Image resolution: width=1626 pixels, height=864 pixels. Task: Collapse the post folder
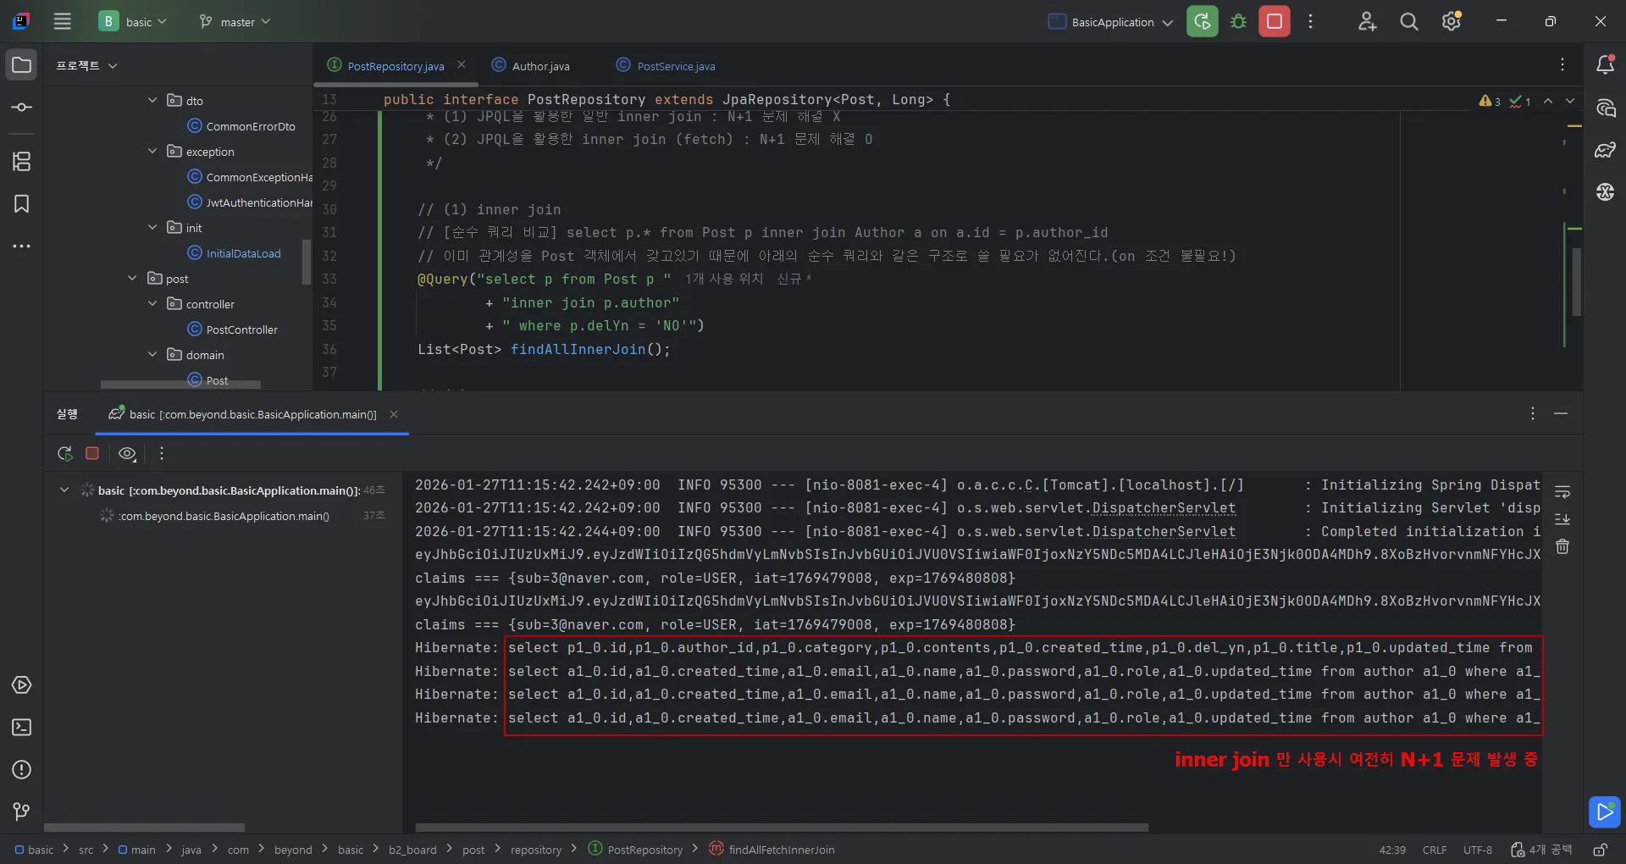[x=132, y=278]
